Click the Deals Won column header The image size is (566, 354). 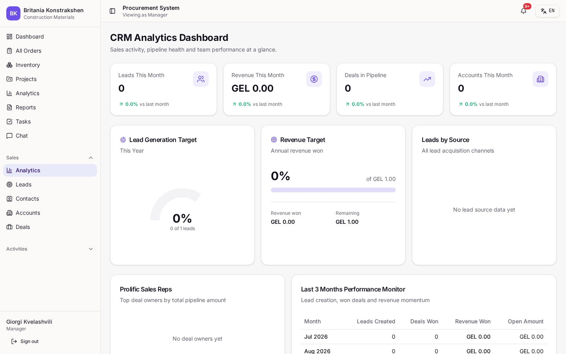point(424,321)
